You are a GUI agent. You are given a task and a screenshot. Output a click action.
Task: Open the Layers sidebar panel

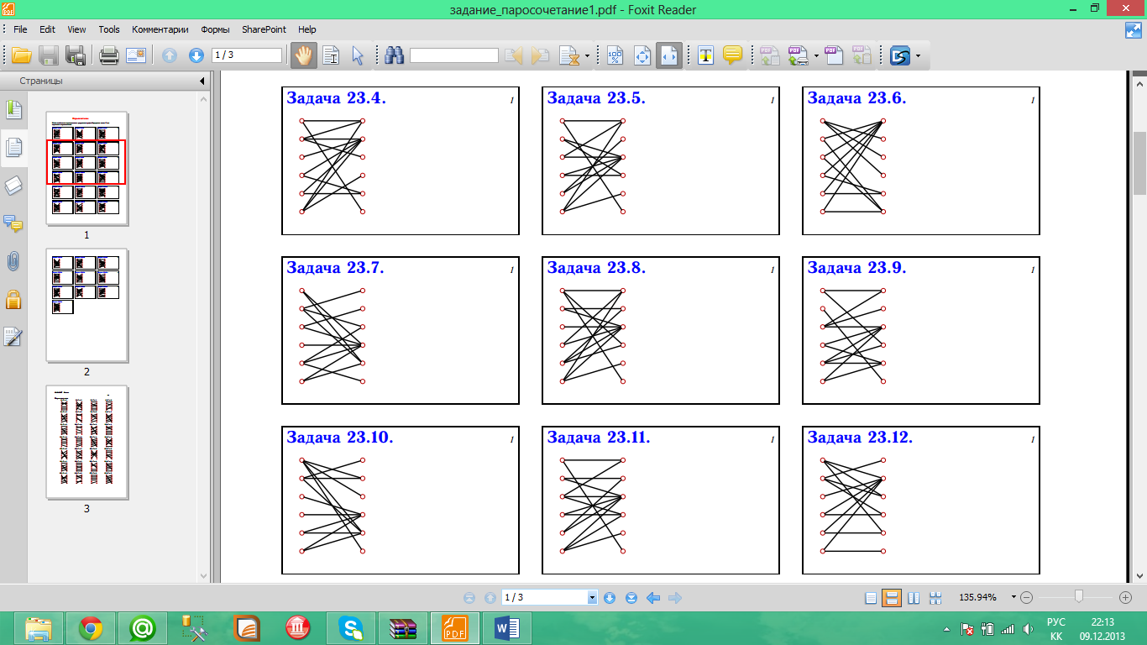13,186
